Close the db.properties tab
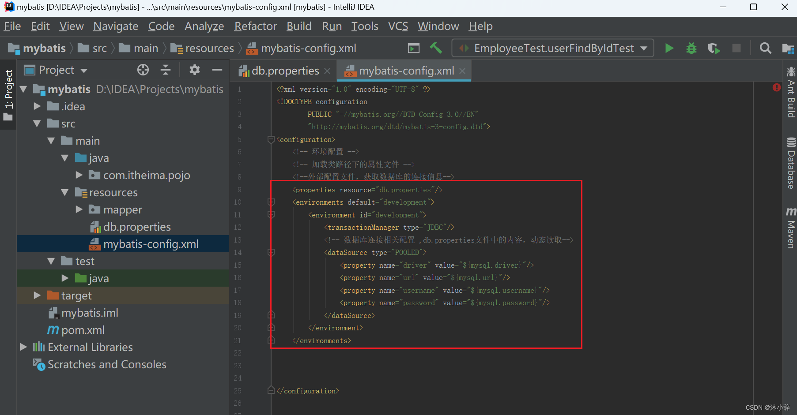Viewport: 797px width, 415px height. 327,71
